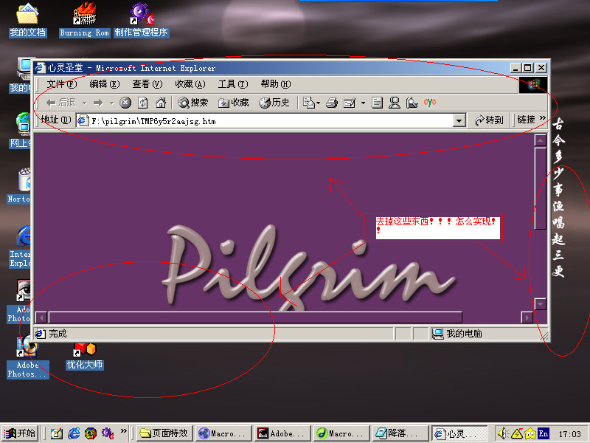The height and width of the screenshot is (443, 590).
Task: Open the 工具(T) menu
Action: 231,84
